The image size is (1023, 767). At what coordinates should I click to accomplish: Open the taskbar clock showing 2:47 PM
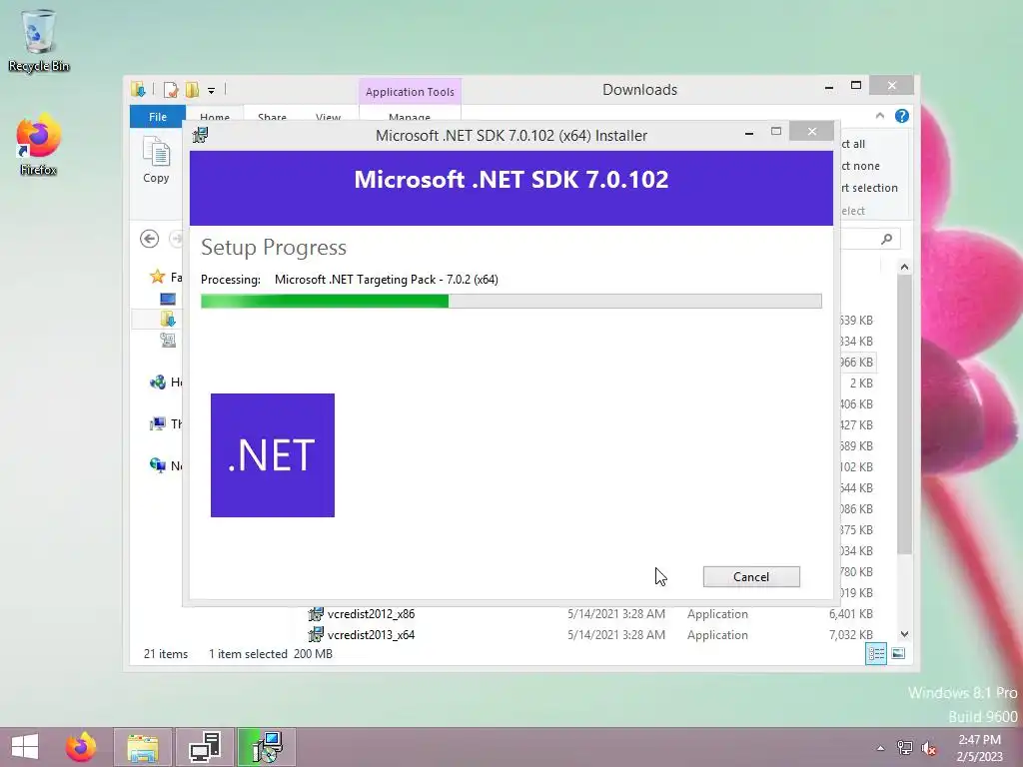979,748
